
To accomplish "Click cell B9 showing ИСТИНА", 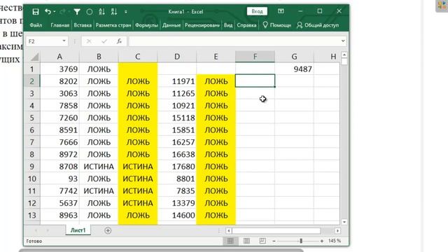I will tap(99, 167).
